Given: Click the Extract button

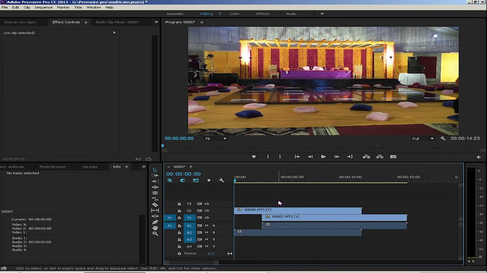Looking at the screenshot, I should pyautogui.click(x=380, y=157).
